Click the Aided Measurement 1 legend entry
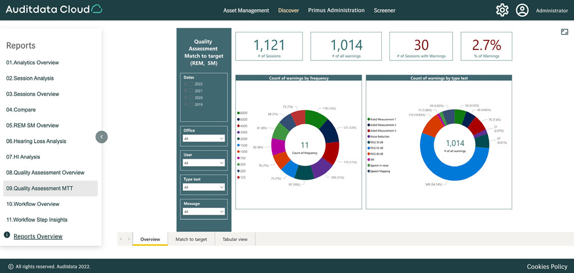The width and height of the screenshot is (574, 273). pos(383,119)
